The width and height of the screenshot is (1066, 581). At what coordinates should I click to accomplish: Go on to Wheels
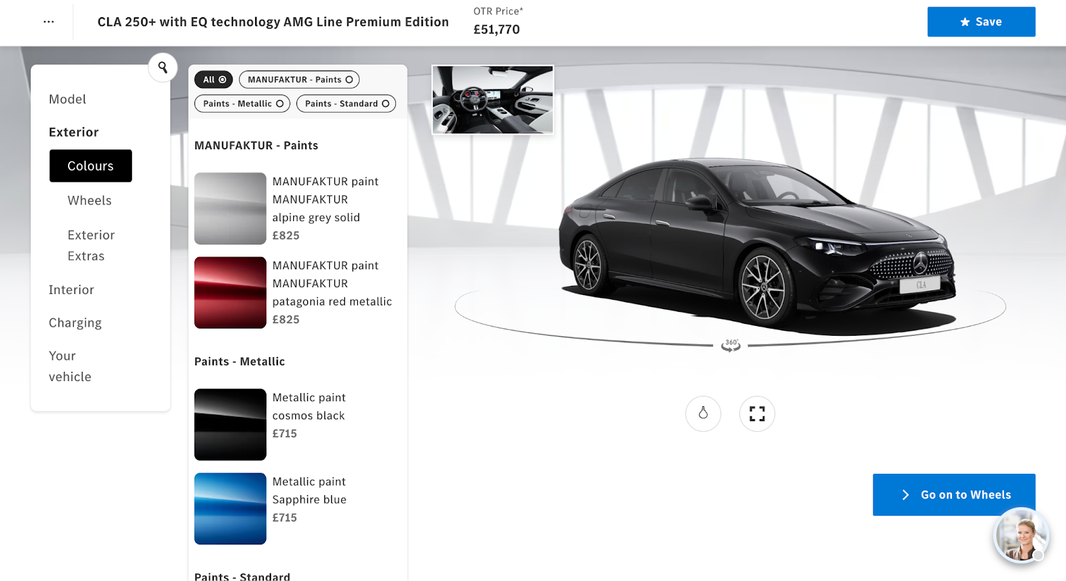click(x=953, y=494)
